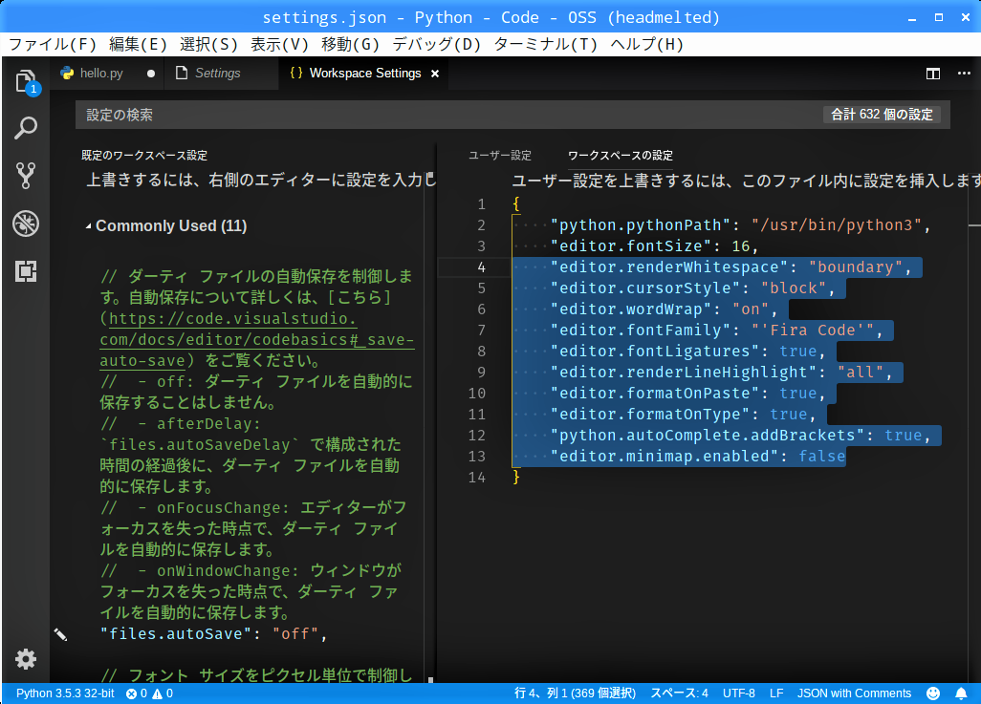Switch to ユーザー設定 scope tab
This screenshot has height=704, width=981.
(x=500, y=156)
